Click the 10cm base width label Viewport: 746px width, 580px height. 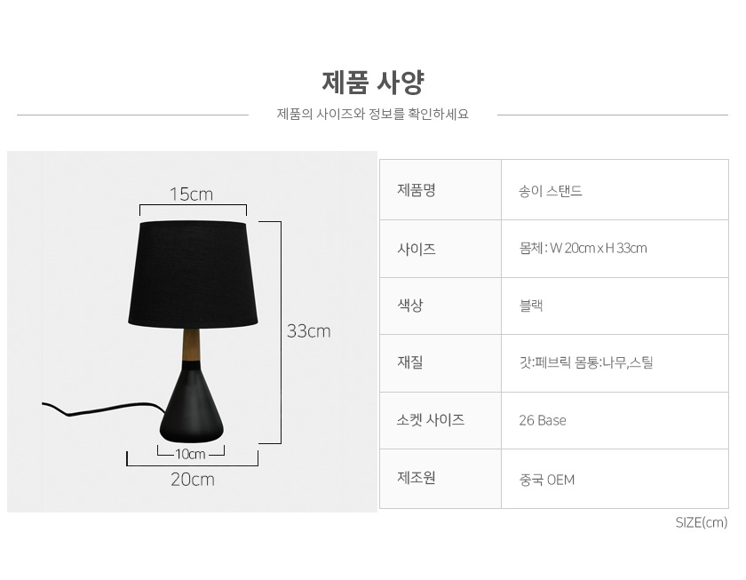pos(190,454)
